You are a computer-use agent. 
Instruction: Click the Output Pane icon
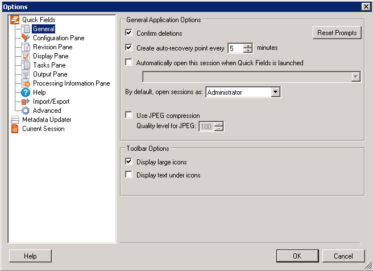pyautogui.click(x=26, y=74)
